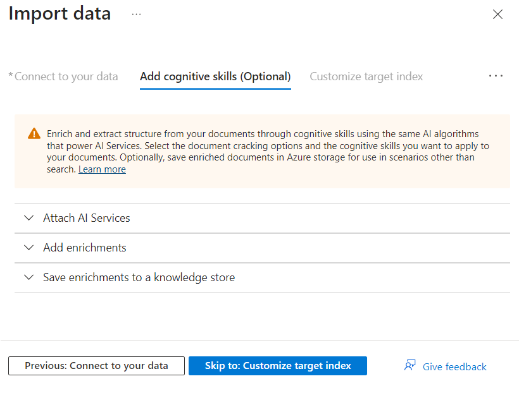
Task: Click the chevron beside Save enrichments
Action: click(x=28, y=277)
